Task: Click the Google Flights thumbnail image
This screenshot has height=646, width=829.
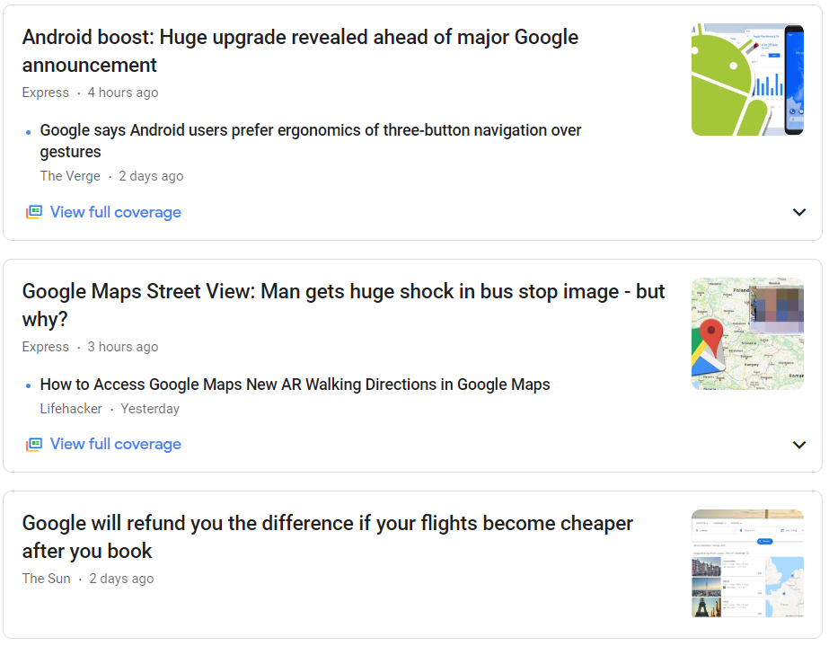Action: pos(747,563)
